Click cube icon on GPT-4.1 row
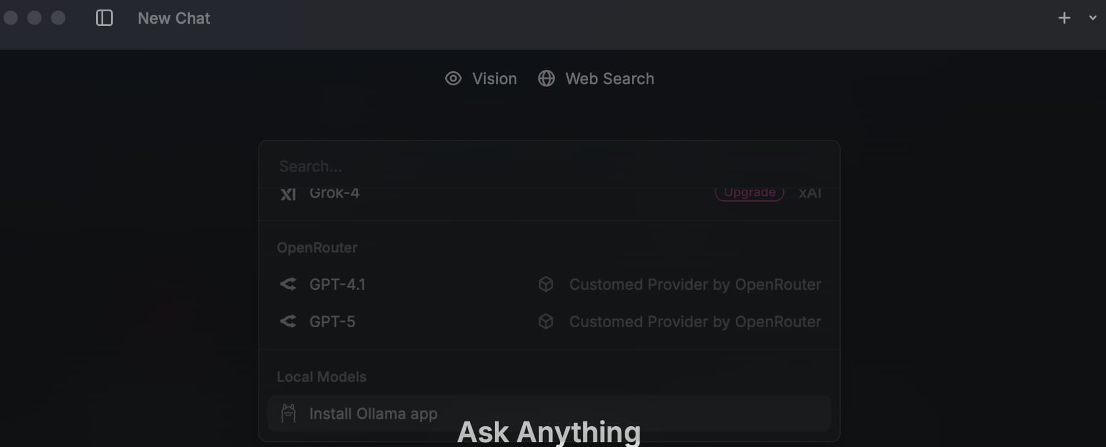1106x447 pixels. [x=546, y=285]
